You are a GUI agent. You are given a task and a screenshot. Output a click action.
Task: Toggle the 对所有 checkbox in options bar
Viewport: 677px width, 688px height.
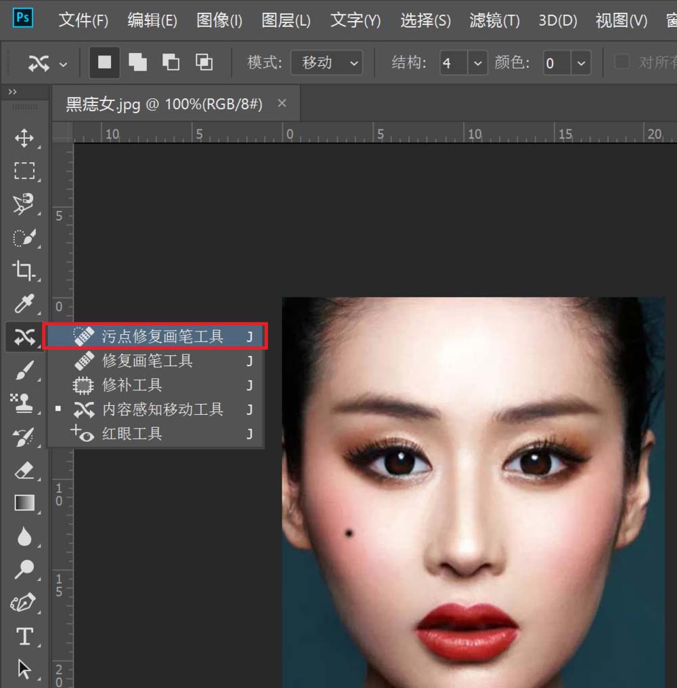pyautogui.click(x=621, y=62)
